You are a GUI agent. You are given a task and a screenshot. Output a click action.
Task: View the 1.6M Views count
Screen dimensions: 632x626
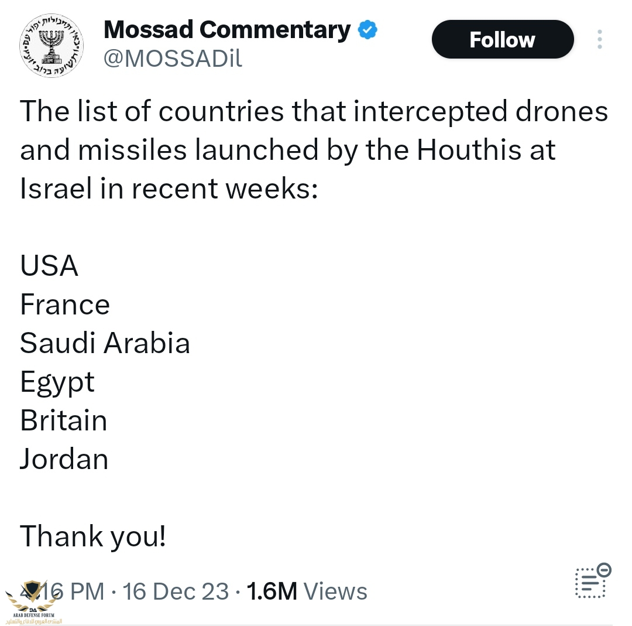coord(307,591)
